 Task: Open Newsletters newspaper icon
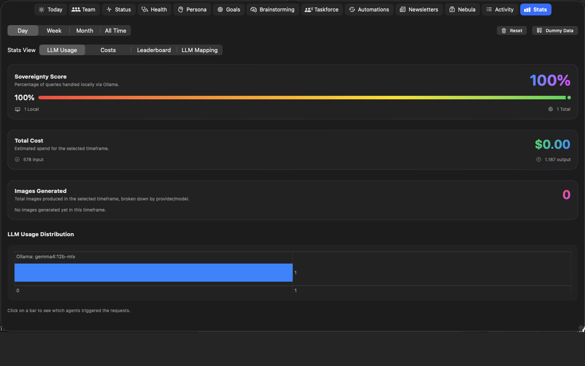(x=402, y=10)
